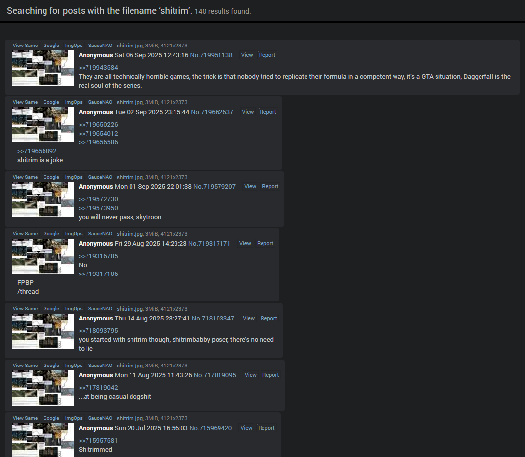This screenshot has width=525, height=457.
Task: Report post No.715969420
Action: point(266,428)
